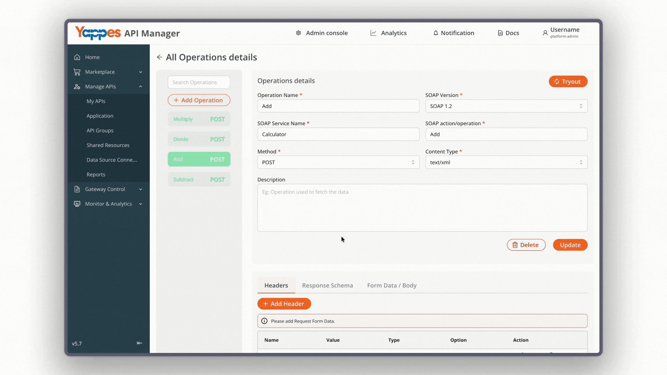
Task: Click the 'v5.7' version label
Action: pyautogui.click(x=77, y=344)
